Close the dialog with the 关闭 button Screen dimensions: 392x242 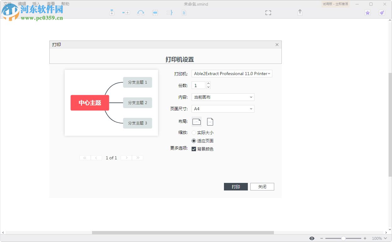(x=262, y=186)
